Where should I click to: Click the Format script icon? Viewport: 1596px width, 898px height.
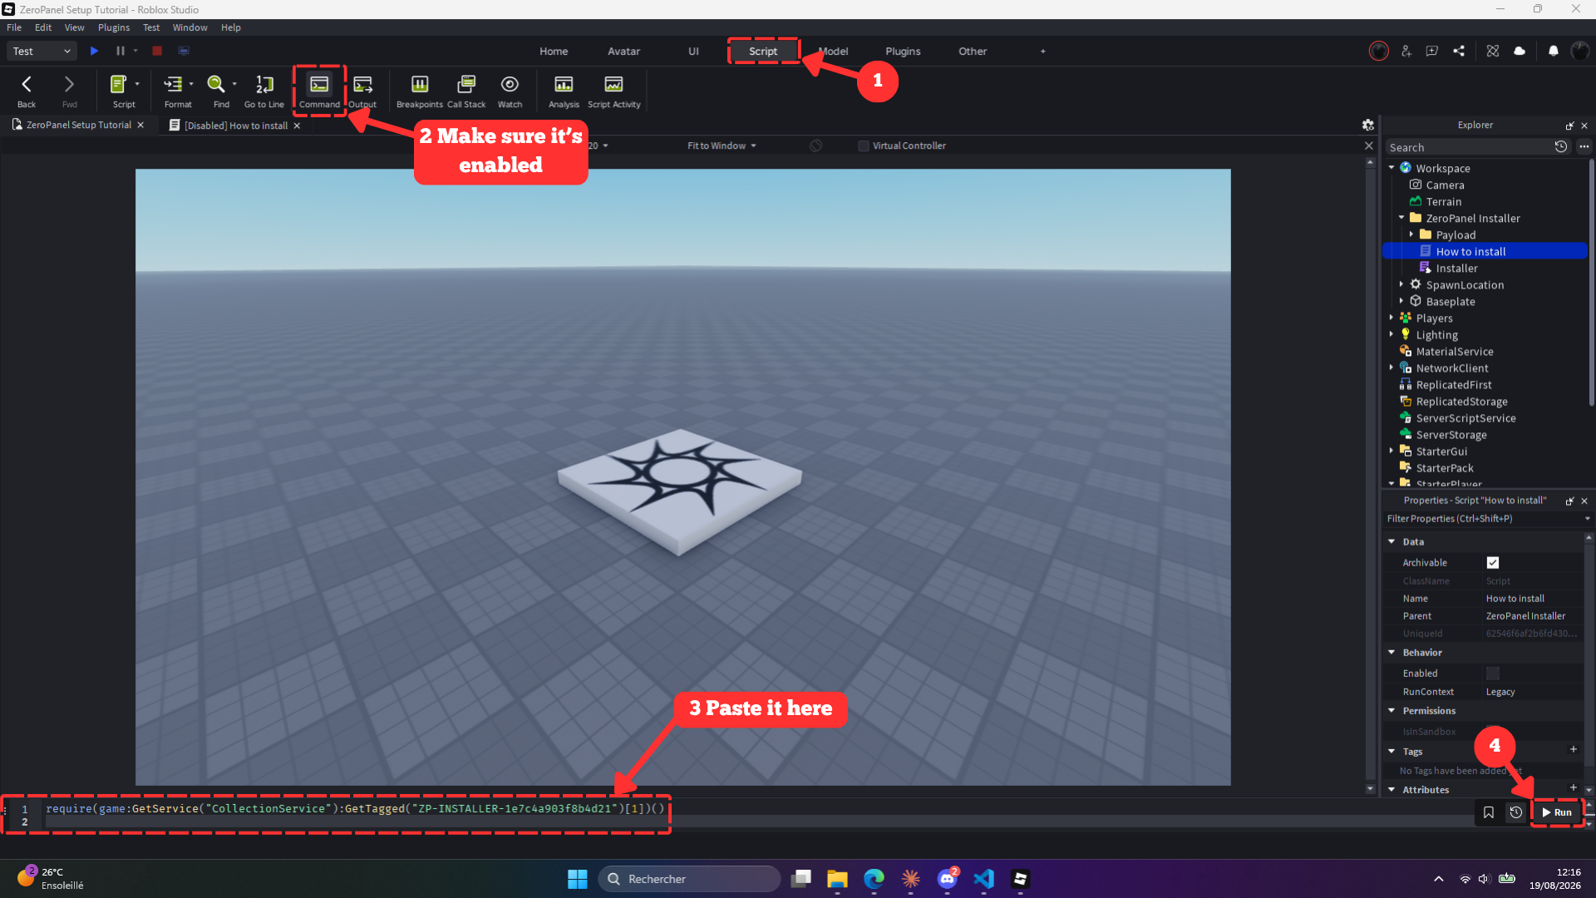(x=173, y=85)
